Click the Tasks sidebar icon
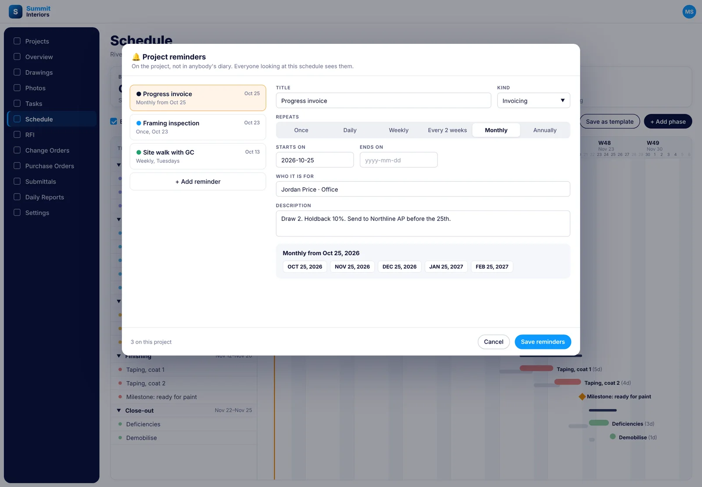 click(x=17, y=103)
